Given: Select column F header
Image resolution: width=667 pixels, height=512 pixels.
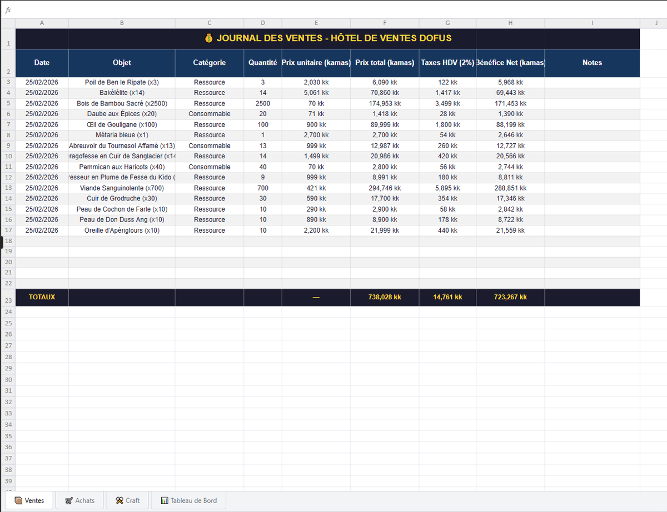Looking at the screenshot, I should pyautogui.click(x=385, y=23).
